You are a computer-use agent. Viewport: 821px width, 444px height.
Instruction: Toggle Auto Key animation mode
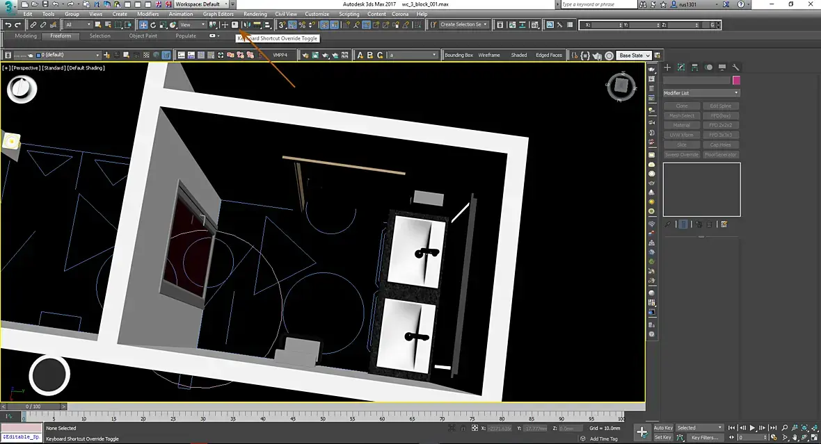663,428
